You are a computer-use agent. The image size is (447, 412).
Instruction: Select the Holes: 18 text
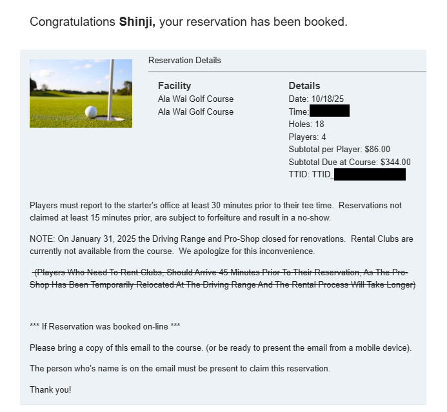pyautogui.click(x=306, y=124)
